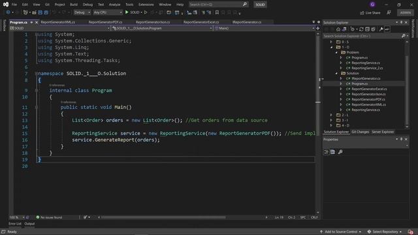Click the Alphabetical sort icon in Properties
This screenshot has height=235, width=418.
coord(332,152)
